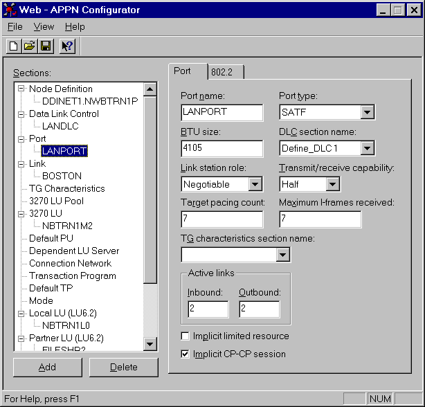Enable Implicit limited resource checkbox
Viewport: 425px width, 407px height.
[185, 336]
